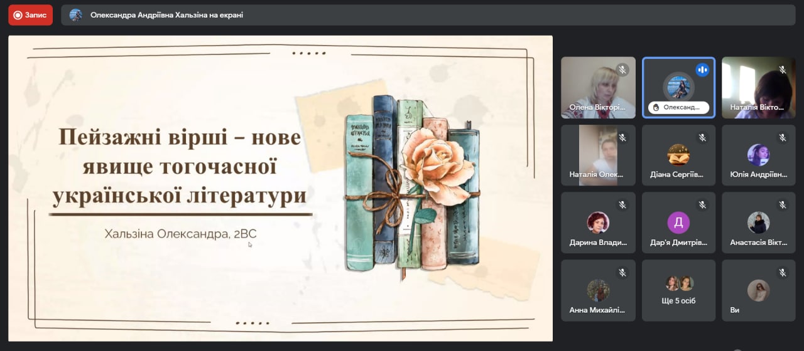Viewport: 804px width, 351px height.
Task: Click muted mic icon on Анастасія Вікт... tile
Action: 783,205
